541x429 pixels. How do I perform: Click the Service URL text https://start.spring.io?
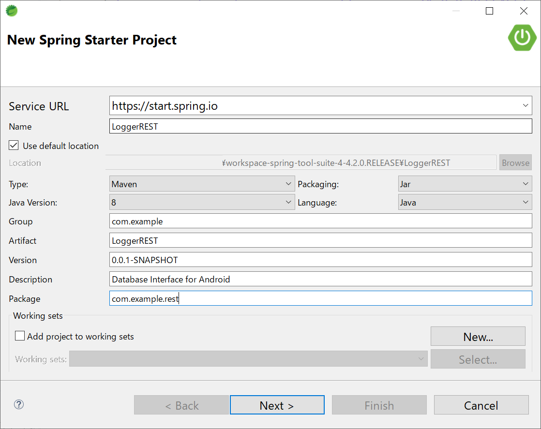point(165,106)
